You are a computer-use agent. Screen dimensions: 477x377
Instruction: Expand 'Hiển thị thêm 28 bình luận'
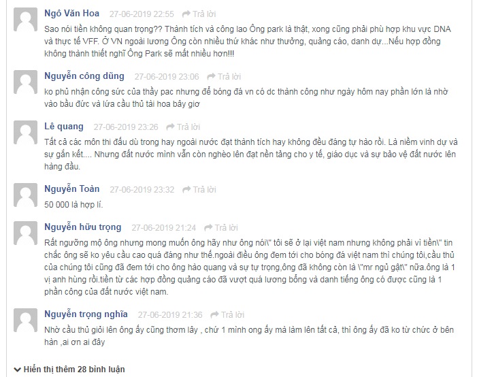pyautogui.click(x=69, y=370)
